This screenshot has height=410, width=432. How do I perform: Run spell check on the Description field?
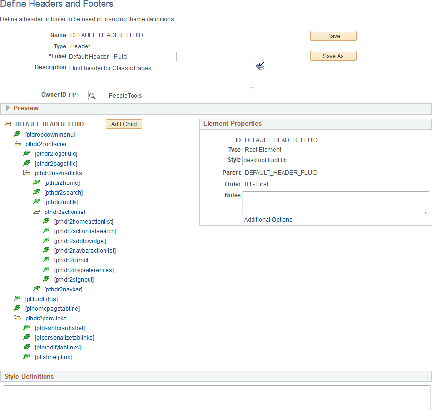260,66
